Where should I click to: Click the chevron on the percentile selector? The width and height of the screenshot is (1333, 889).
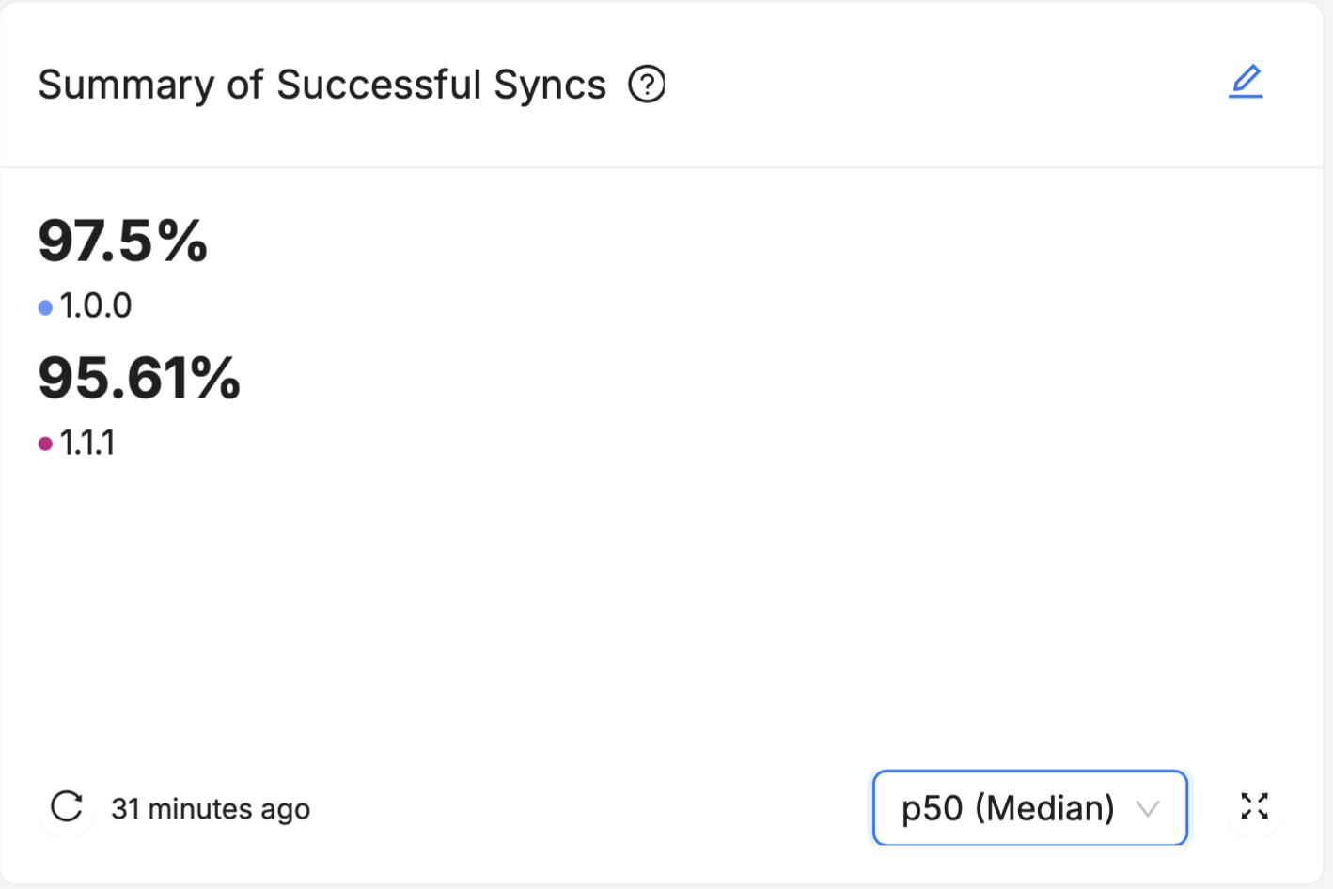tap(1148, 808)
